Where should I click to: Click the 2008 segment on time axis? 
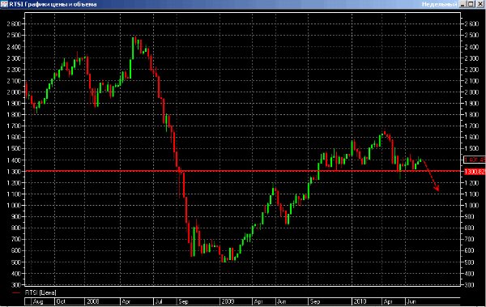click(93, 301)
